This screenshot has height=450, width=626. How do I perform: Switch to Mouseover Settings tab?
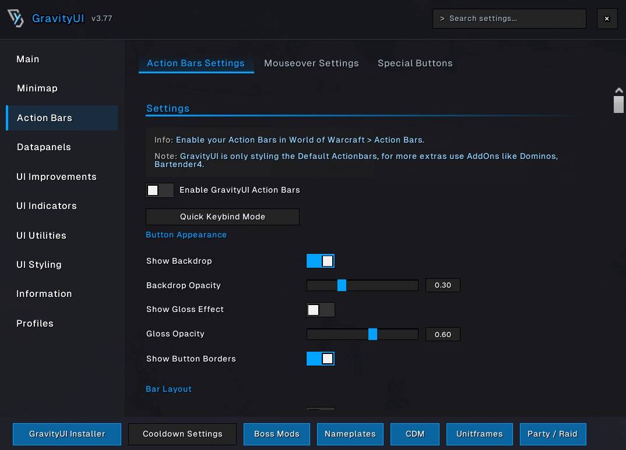[x=311, y=63]
